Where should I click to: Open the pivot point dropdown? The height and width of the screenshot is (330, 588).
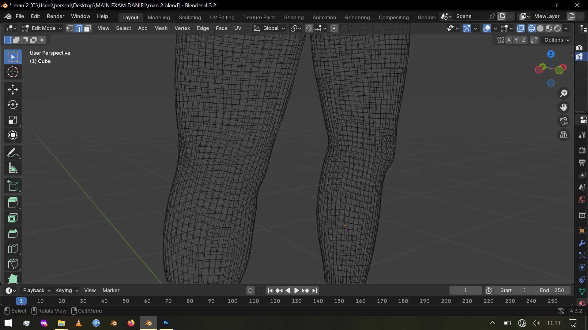[x=296, y=28]
